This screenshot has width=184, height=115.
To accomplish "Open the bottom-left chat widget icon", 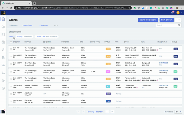I will [x=3, y=112].
